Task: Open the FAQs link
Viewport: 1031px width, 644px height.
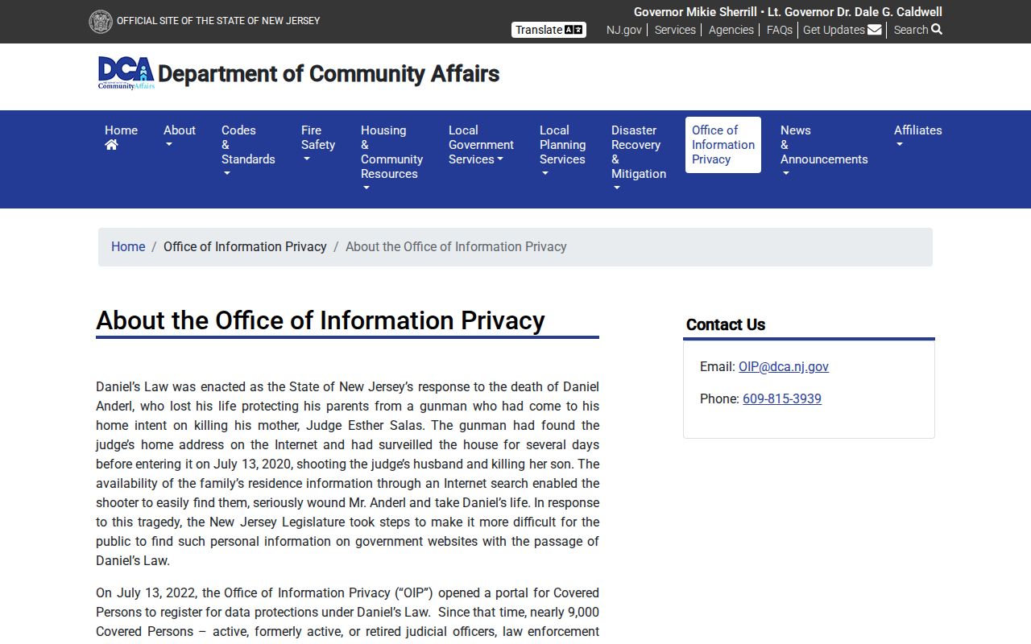Action: 780,30
